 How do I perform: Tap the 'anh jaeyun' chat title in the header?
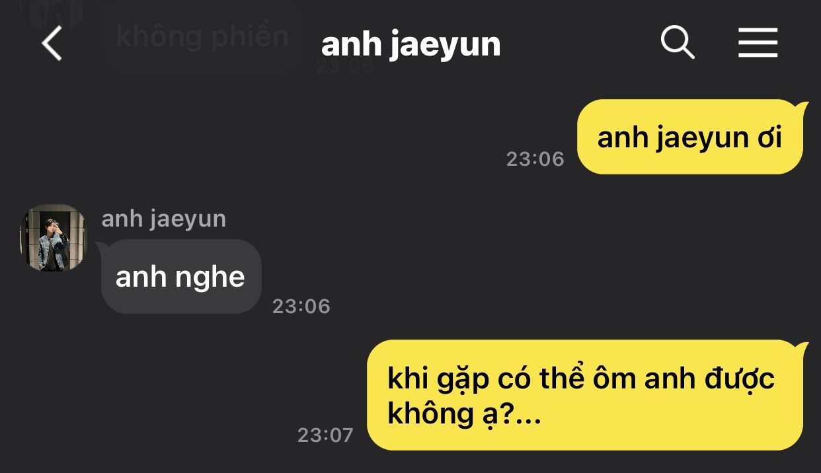point(411,44)
